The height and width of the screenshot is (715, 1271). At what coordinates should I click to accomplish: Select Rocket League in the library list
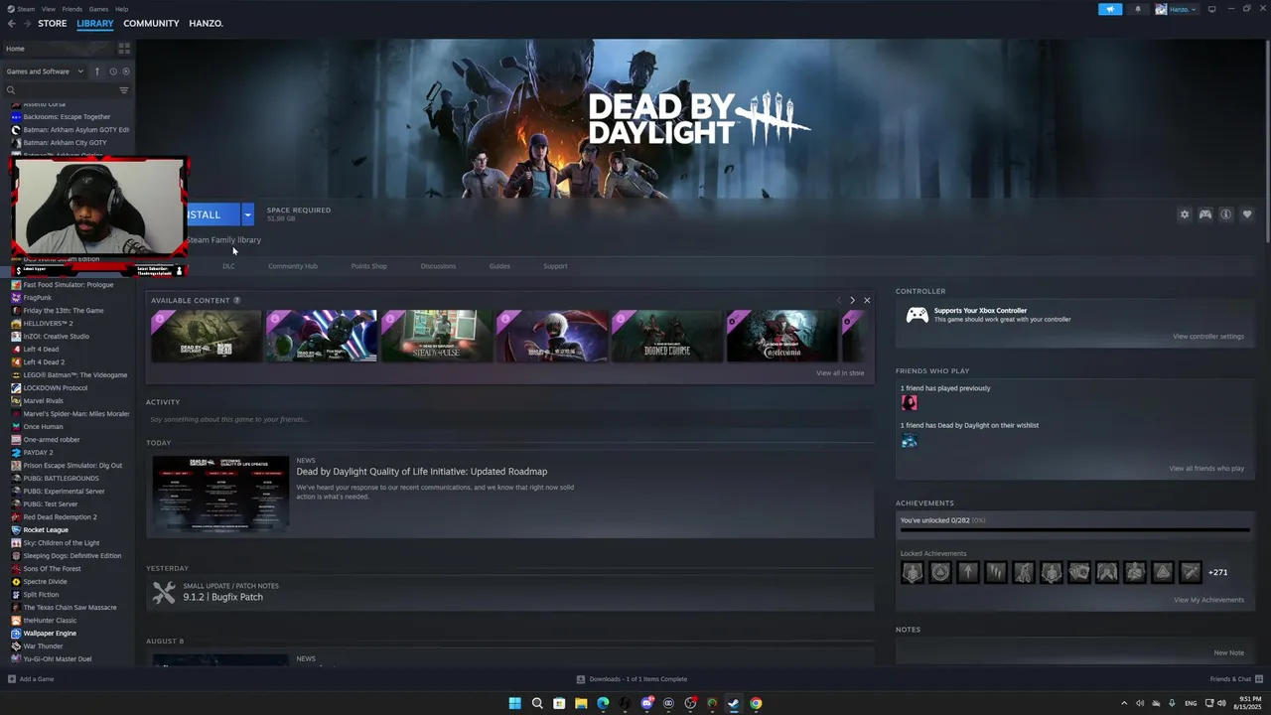pyautogui.click(x=46, y=530)
